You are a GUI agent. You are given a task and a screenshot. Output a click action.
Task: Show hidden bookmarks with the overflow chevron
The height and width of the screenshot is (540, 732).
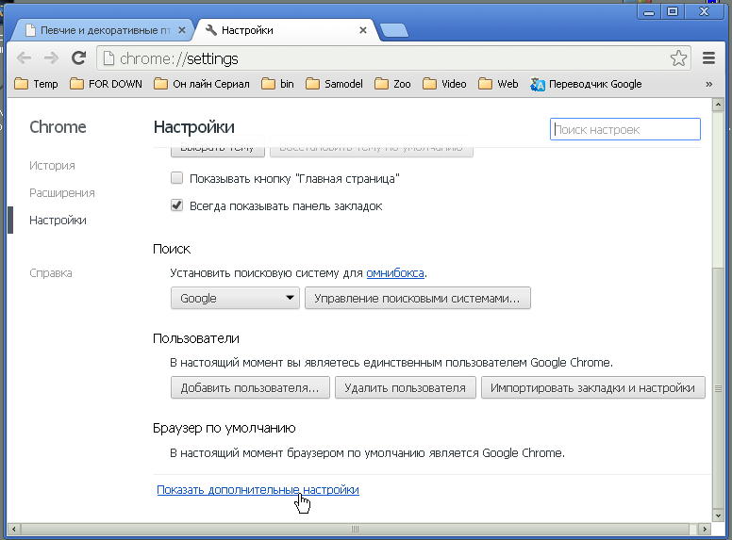tap(708, 84)
